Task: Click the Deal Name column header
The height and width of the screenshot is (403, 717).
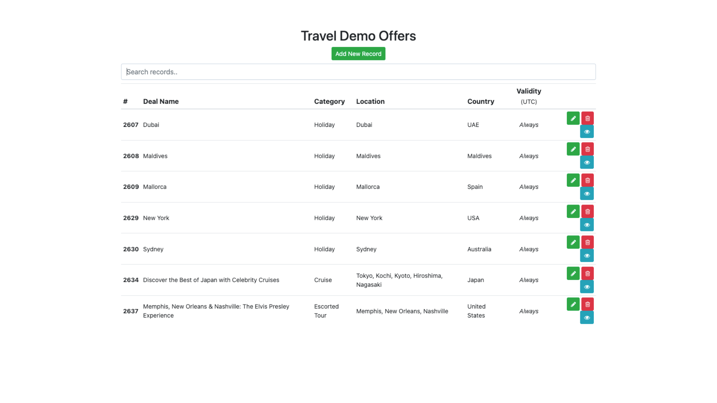Action: click(161, 101)
